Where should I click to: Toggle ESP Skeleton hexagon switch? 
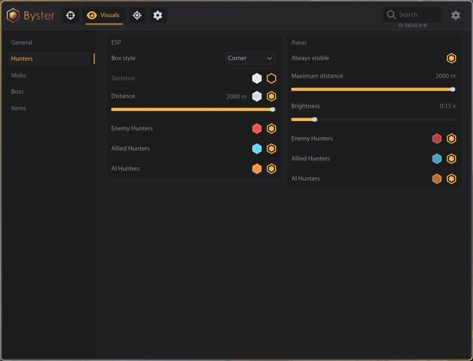(271, 78)
